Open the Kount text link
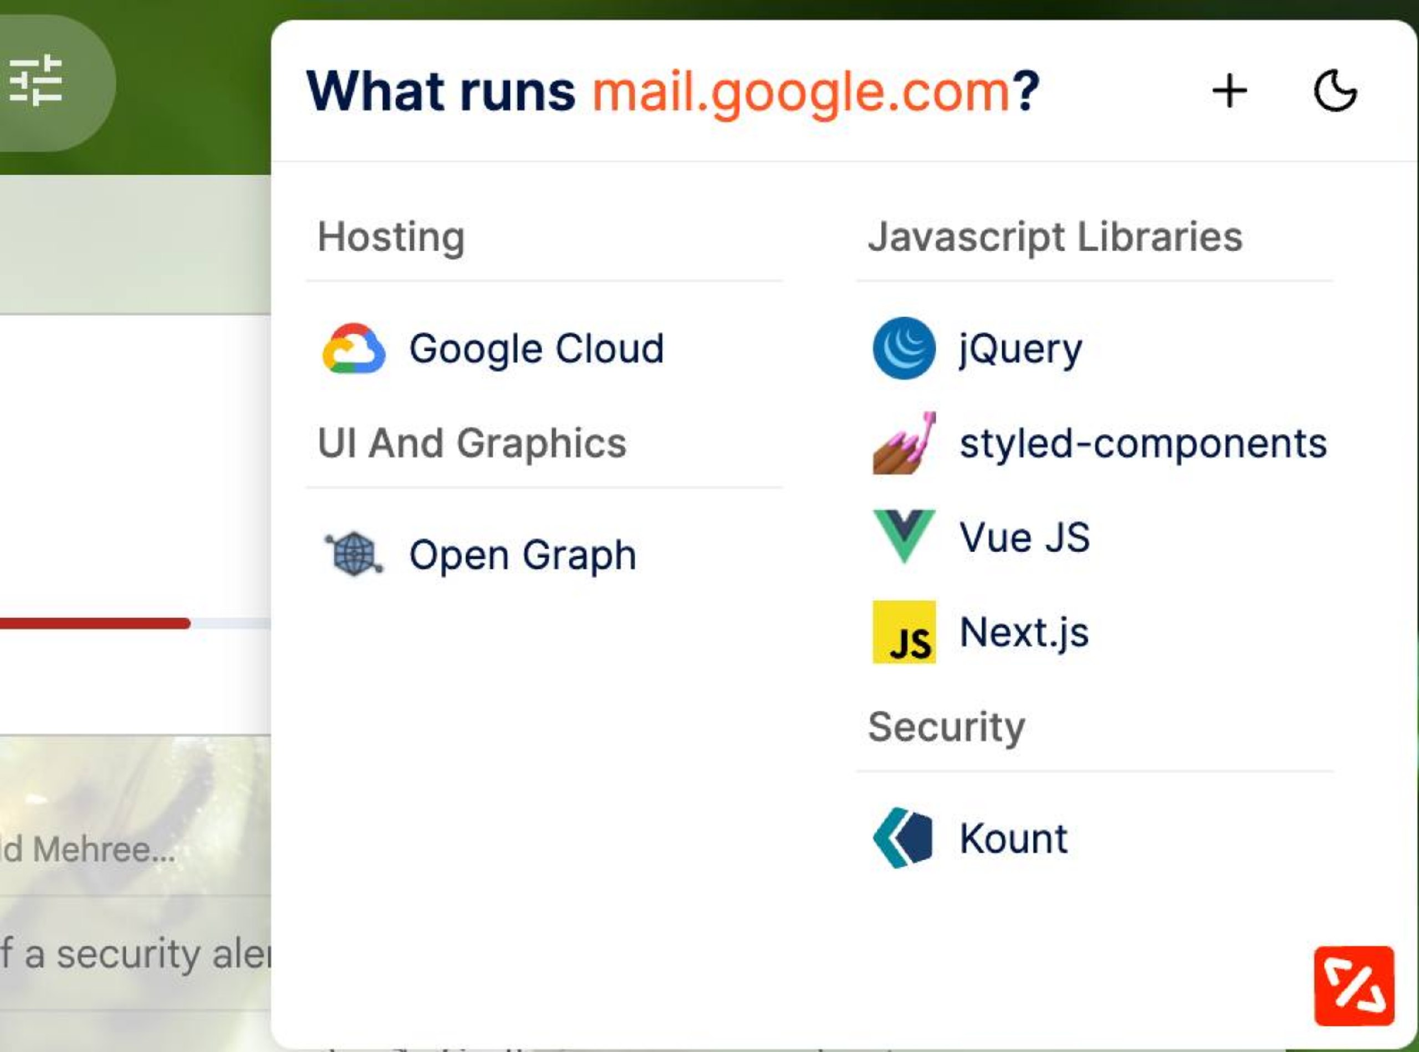The image size is (1419, 1052). tap(1013, 839)
